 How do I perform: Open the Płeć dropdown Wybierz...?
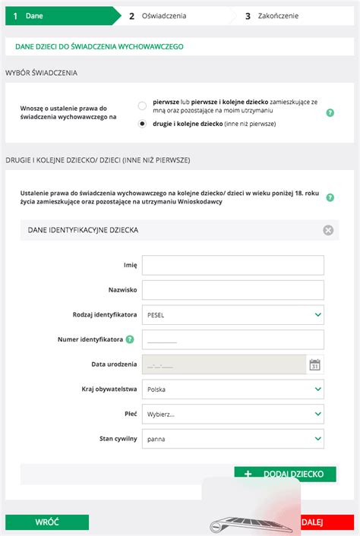click(233, 414)
